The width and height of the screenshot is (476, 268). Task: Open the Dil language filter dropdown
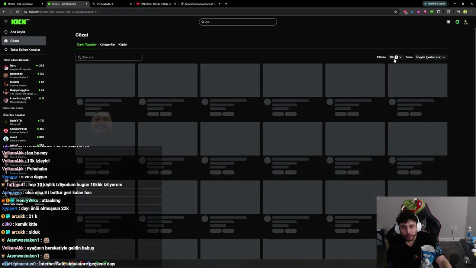[396, 57]
